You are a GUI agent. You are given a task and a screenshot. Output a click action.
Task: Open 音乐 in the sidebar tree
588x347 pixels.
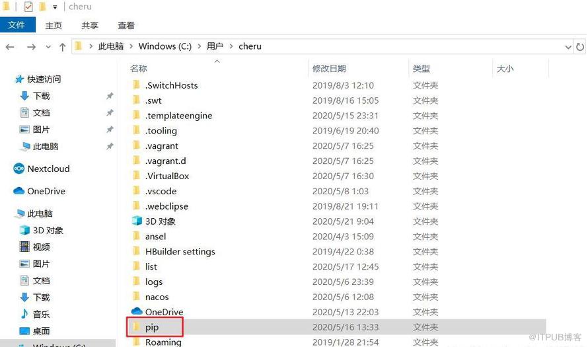41,314
